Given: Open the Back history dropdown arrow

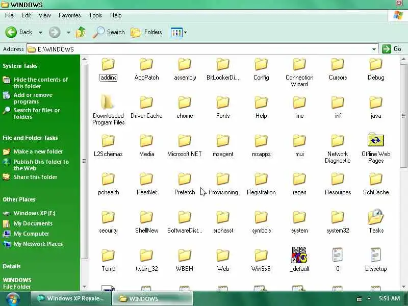Looking at the screenshot, I should click(x=40, y=33).
